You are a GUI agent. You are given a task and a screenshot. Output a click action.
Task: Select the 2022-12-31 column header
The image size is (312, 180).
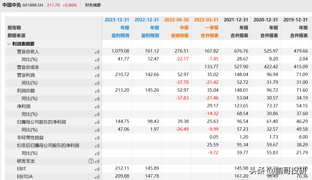tap(147, 20)
